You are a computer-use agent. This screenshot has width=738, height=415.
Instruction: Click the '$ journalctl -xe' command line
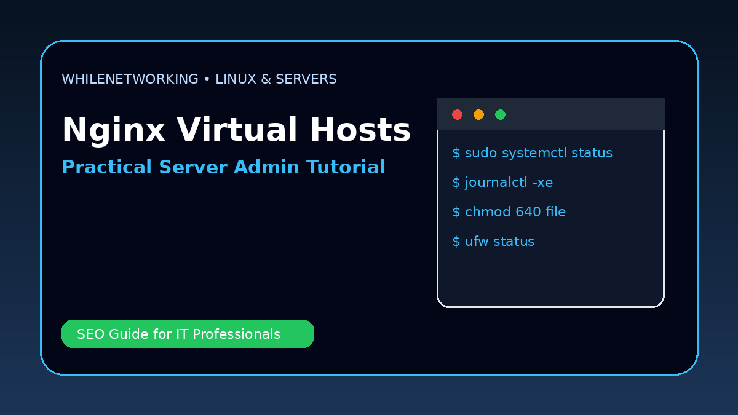[502, 183]
